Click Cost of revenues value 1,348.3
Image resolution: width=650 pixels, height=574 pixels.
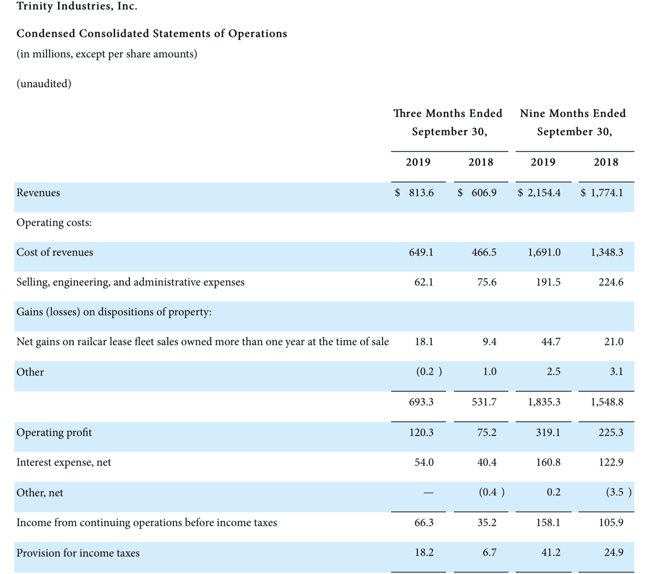607,253
